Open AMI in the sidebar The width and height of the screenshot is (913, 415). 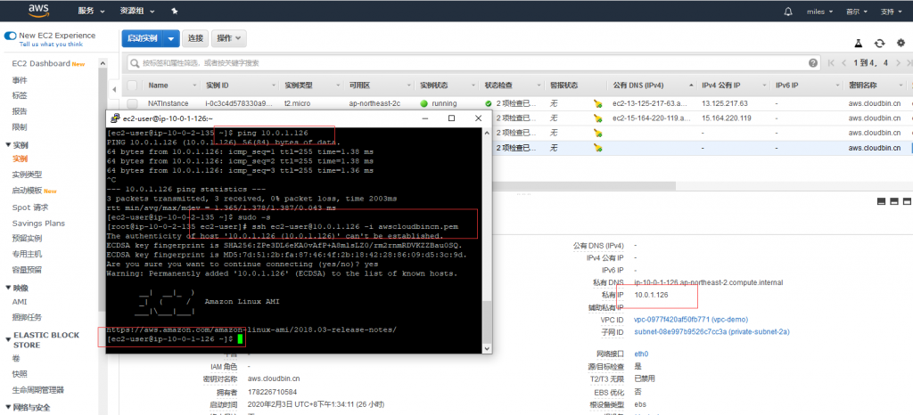click(20, 302)
